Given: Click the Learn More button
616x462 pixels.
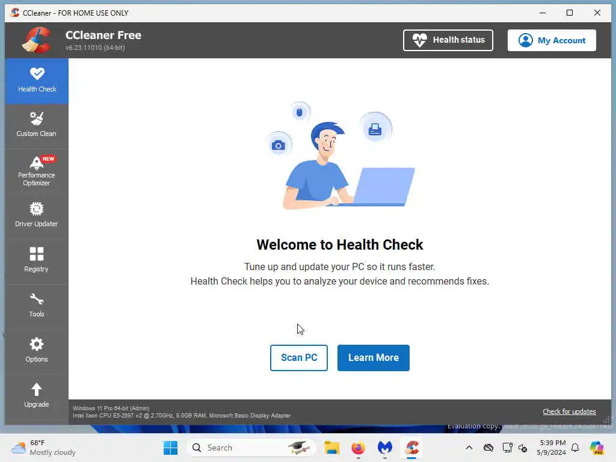Looking at the screenshot, I should pyautogui.click(x=373, y=358).
